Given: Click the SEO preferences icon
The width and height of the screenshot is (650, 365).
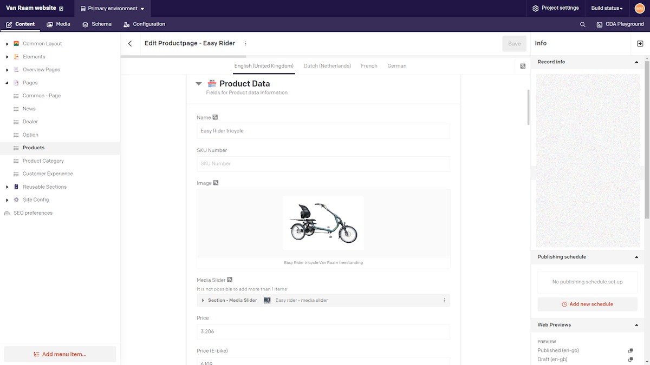Looking at the screenshot, I should point(7,213).
